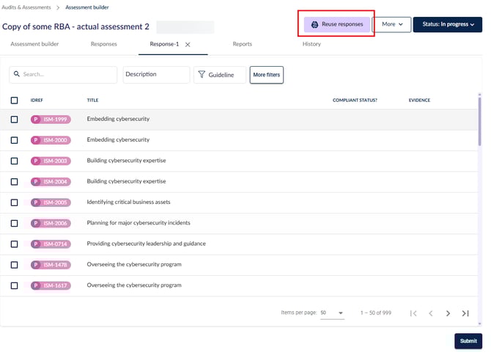Close the Response-1 tab with X icon
Screen dimensions: 491x358
188,45
